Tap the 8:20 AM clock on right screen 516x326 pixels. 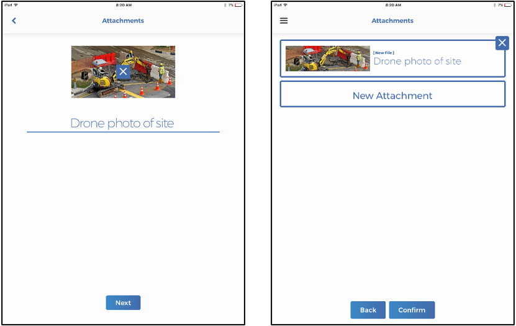(x=393, y=5)
